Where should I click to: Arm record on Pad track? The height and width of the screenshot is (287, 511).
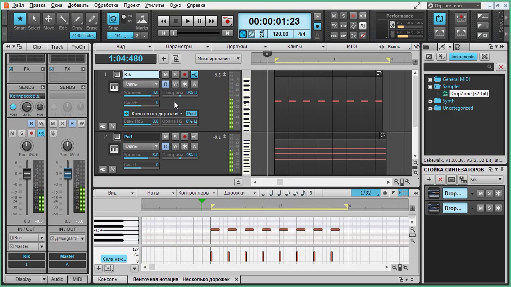coord(184,137)
